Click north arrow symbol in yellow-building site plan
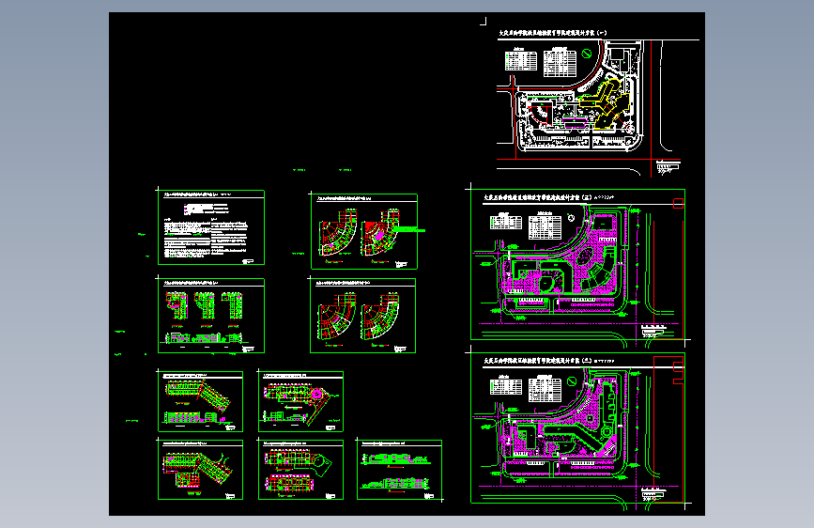The image size is (814, 528). (x=587, y=53)
